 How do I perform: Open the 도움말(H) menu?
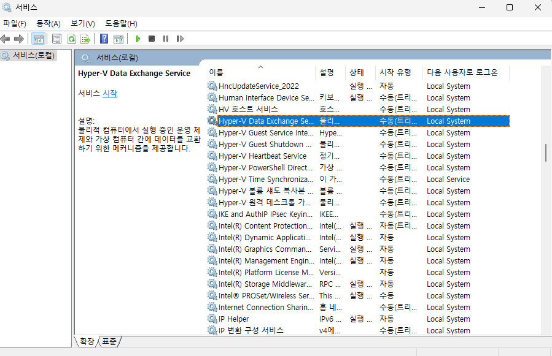[x=121, y=23]
